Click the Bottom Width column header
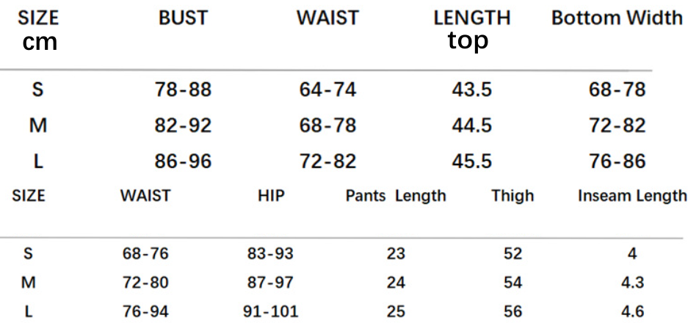The height and width of the screenshot is (323, 688). point(617,19)
